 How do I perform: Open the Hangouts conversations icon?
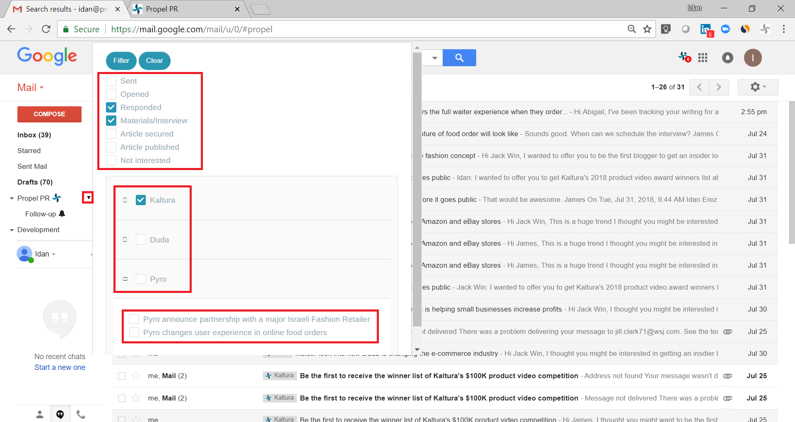(60, 414)
